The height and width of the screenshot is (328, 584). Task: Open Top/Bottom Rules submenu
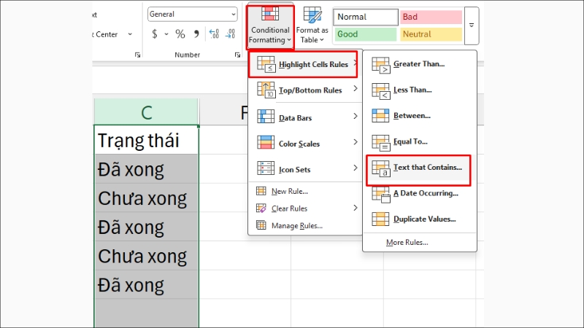pos(305,90)
